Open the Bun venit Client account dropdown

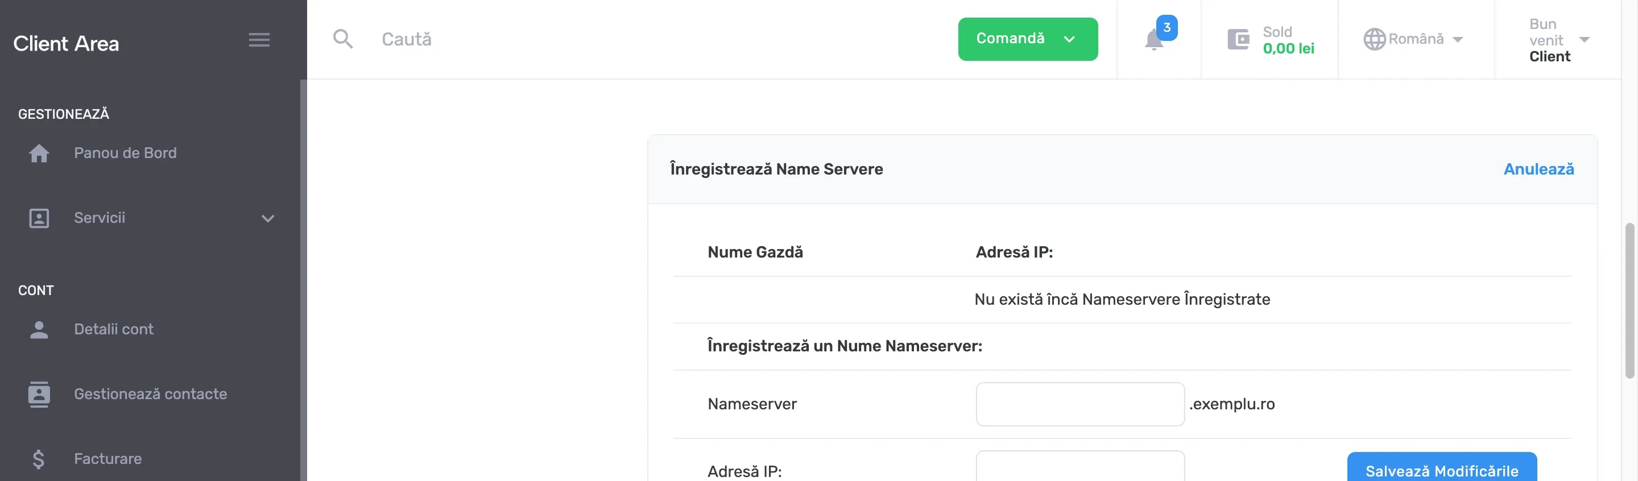[1558, 40]
